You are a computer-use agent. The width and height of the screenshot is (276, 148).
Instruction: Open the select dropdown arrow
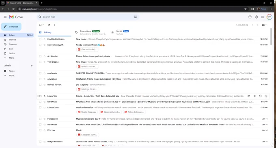[43, 25]
